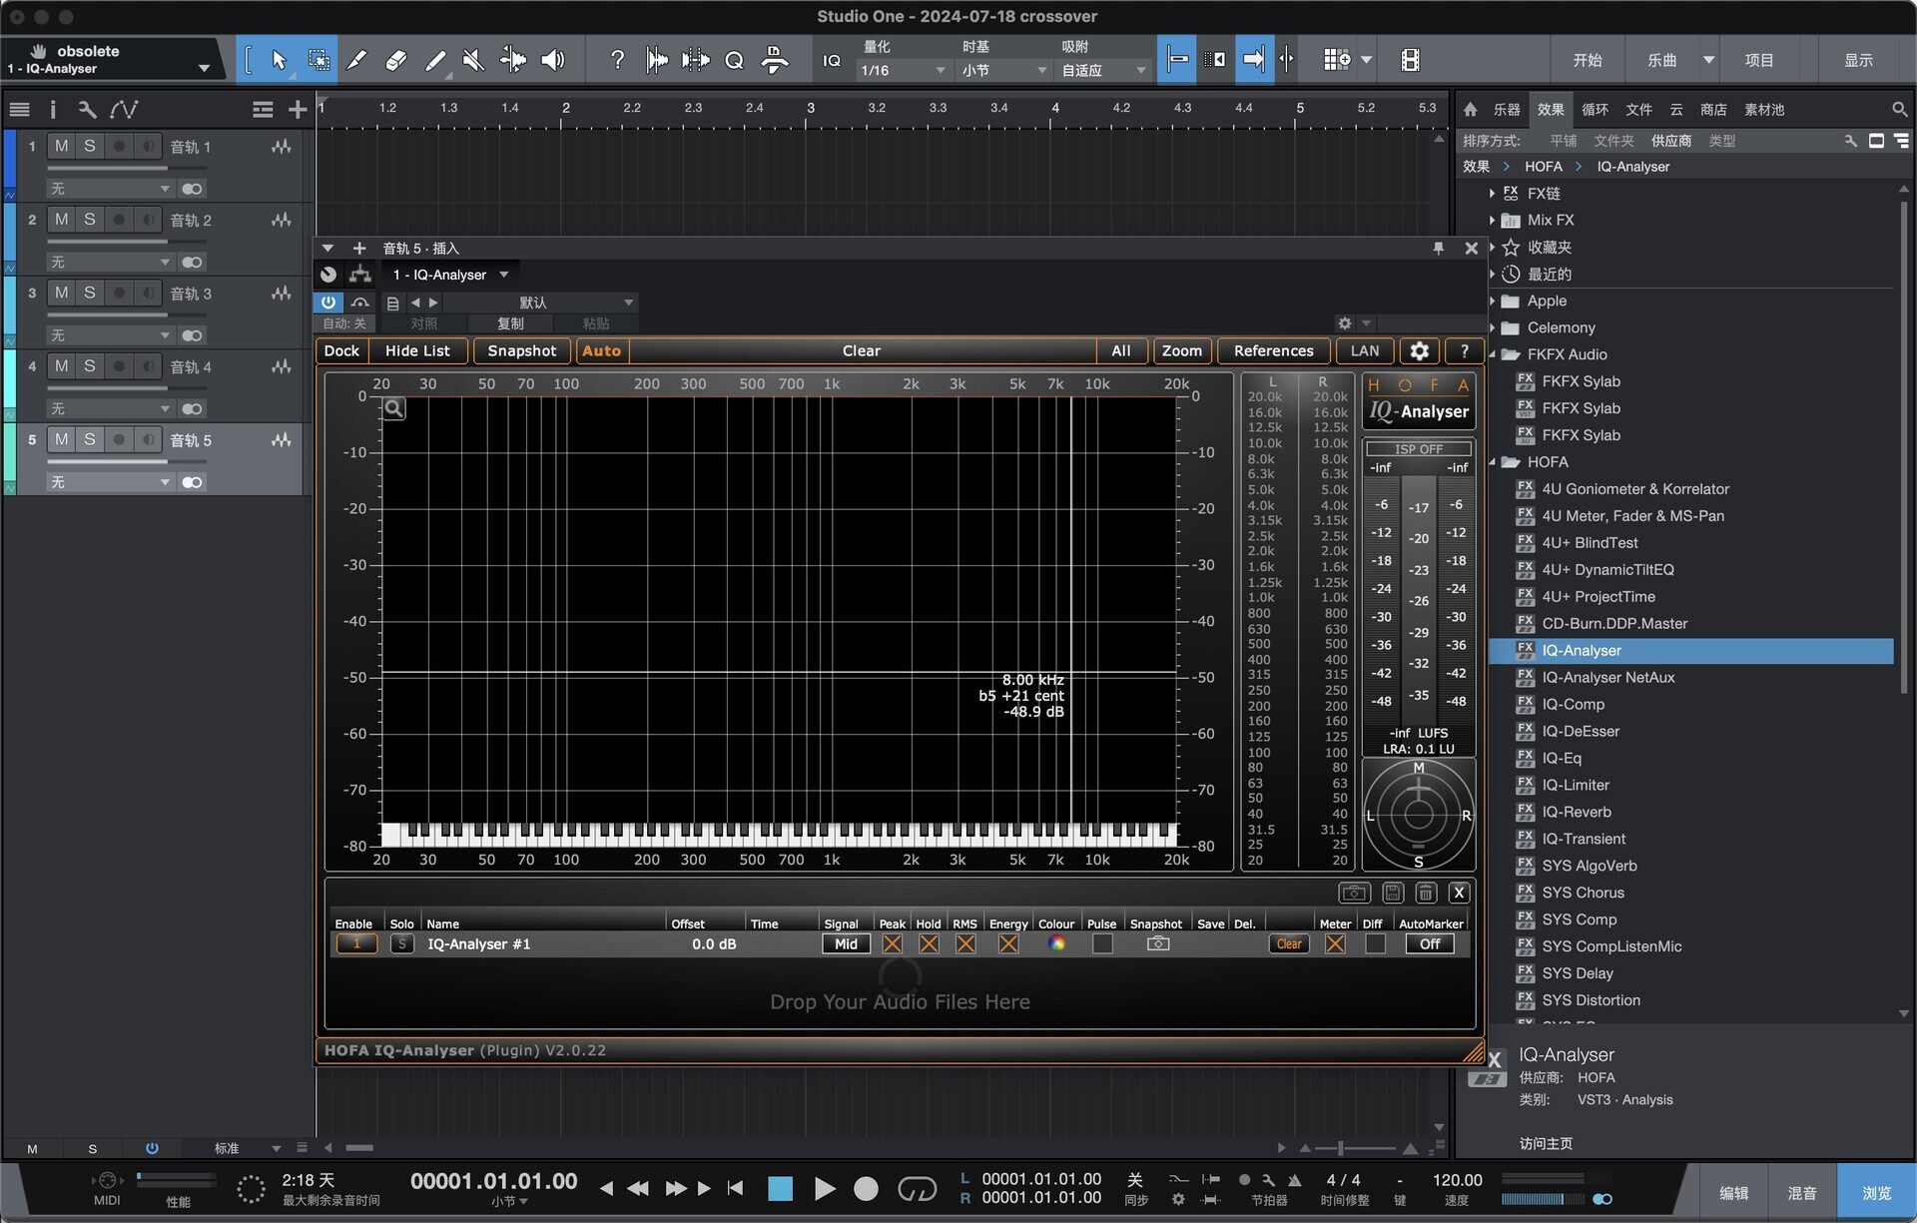Click the magnifier icon in spectrum display
This screenshot has width=1917, height=1223.
tap(394, 407)
